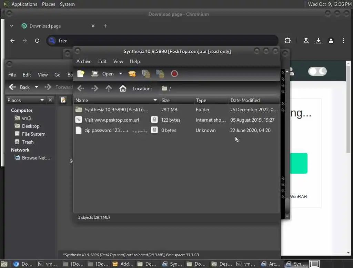The height and width of the screenshot is (268, 353).
Task: Open Trash in the Places sidebar
Action: point(24,142)
